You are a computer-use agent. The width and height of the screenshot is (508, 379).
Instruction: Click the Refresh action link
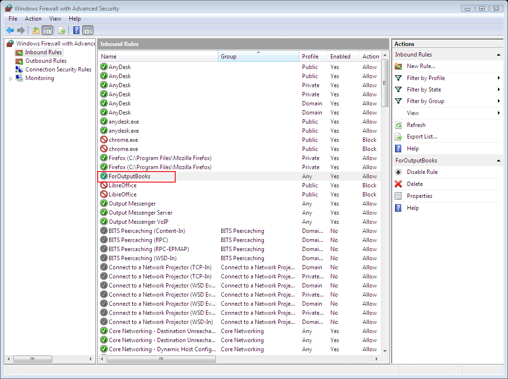[x=416, y=125]
